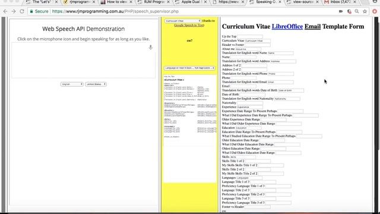Reload the current page
Image resolution: width=380 pixels, height=214 pixels.
pyautogui.click(x=22, y=11)
